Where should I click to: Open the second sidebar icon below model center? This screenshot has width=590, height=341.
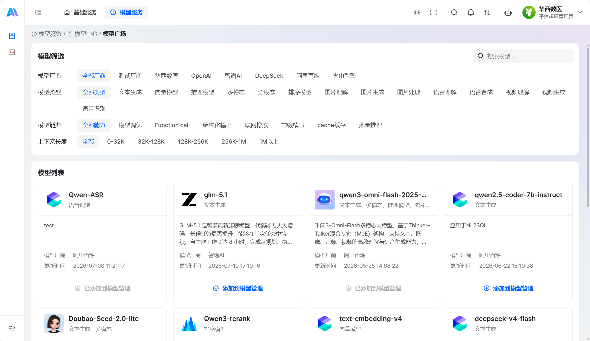(x=12, y=52)
